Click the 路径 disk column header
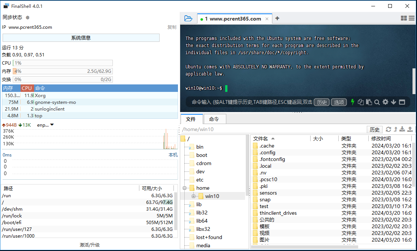 click(70, 189)
